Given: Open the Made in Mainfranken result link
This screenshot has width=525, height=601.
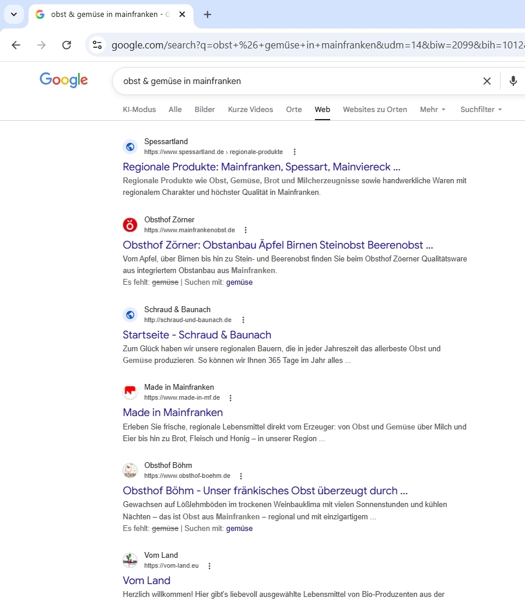Looking at the screenshot, I should 173,413.
